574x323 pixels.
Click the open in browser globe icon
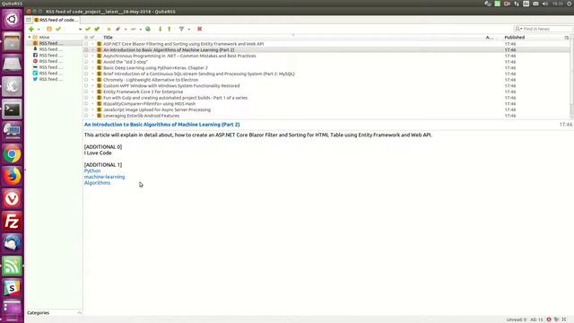tap(148, 29)
